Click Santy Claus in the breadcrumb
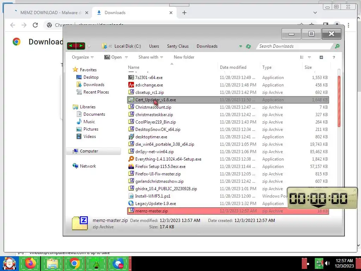 (x=178, y=46)
